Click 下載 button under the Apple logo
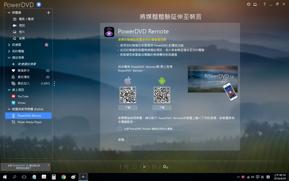 coord(127,107)
